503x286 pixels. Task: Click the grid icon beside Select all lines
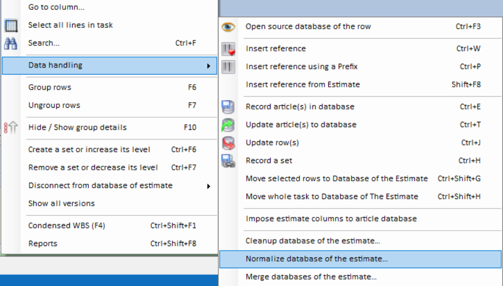(x=11, y=25)
